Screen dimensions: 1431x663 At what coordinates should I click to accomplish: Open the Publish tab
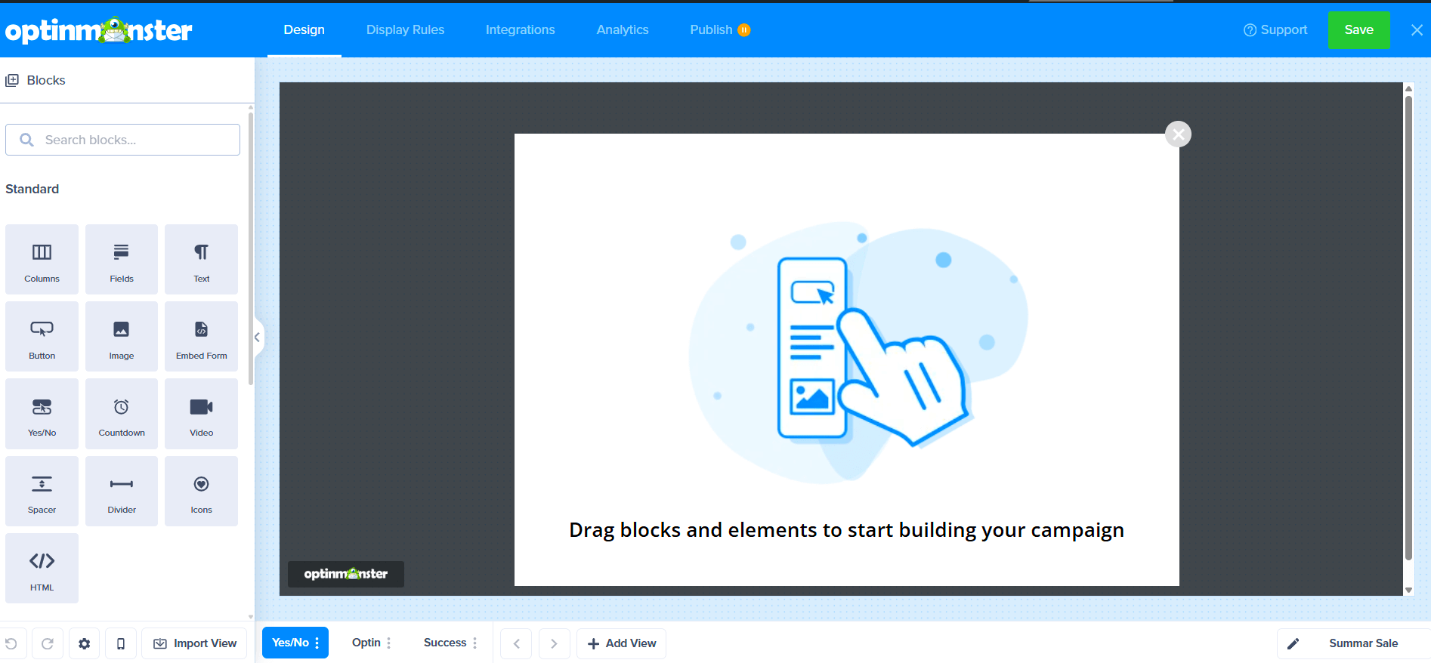[x=711, y=30]
